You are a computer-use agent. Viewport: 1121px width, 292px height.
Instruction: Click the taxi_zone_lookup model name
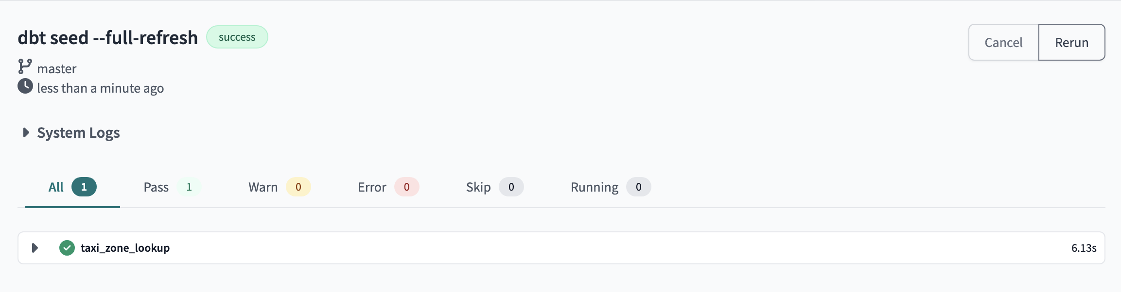125,248
